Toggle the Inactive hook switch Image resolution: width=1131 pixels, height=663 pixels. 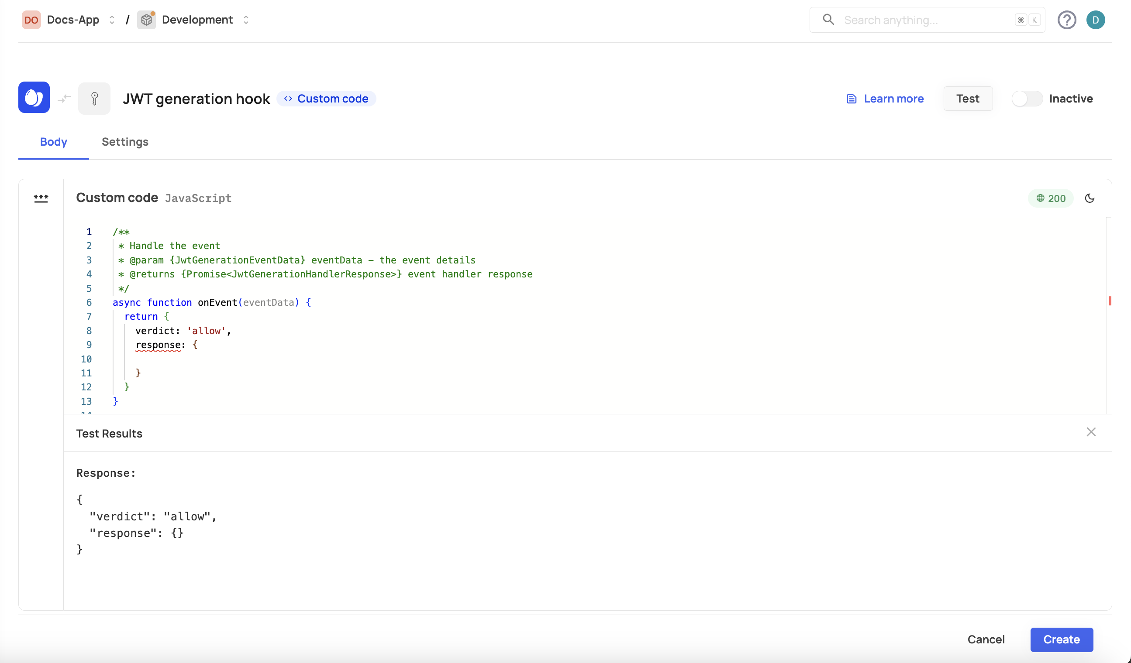1027,99
